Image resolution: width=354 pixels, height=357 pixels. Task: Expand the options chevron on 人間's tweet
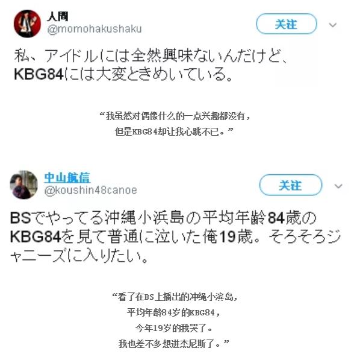(333, 25)
